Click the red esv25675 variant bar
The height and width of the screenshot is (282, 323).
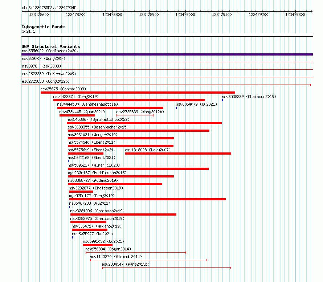(x=138, y=93)
